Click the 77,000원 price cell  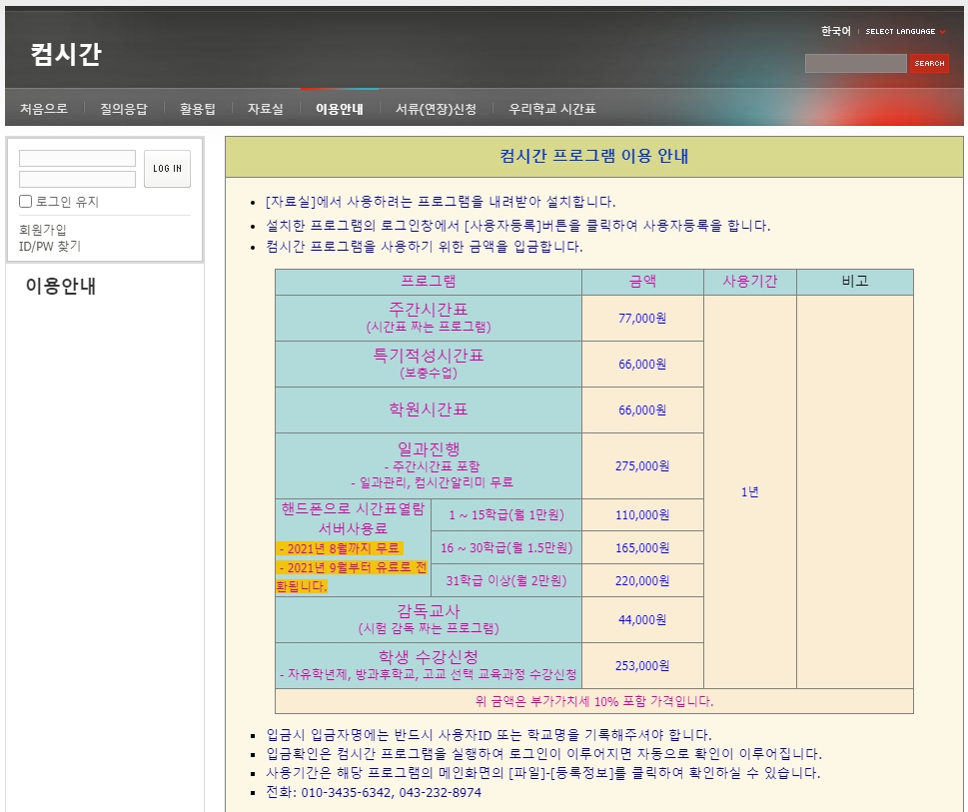tap(642, 319)
